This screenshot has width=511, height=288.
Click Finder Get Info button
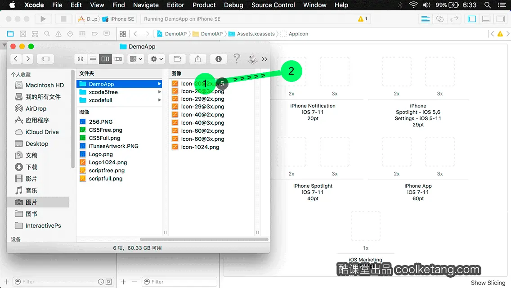218,59
